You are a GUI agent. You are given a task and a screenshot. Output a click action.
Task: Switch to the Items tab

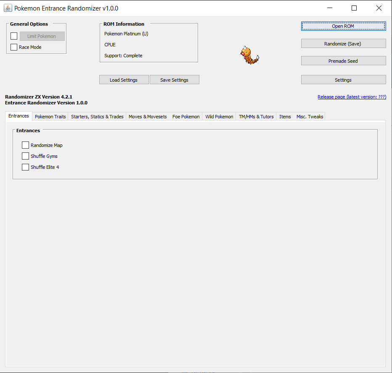pos(285,117)
